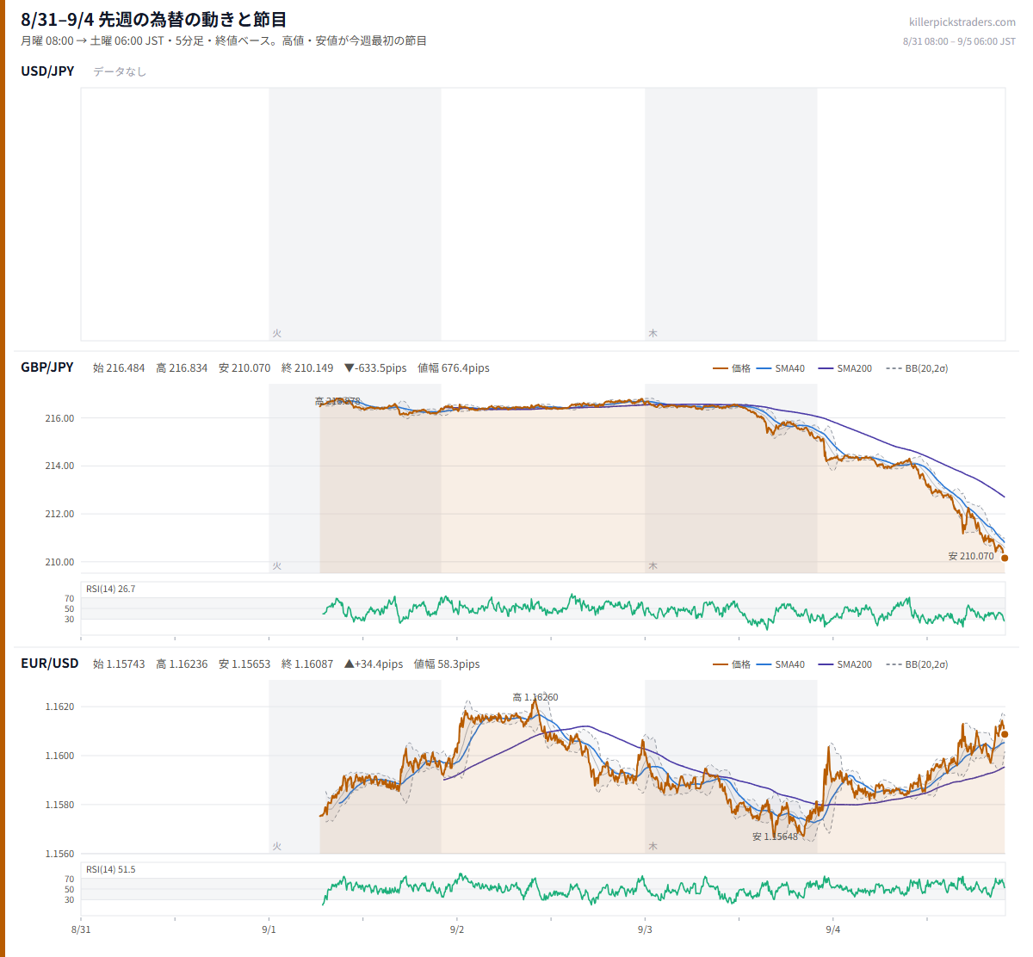Click the GBP/JPY pair heading
Viewport: 1033px width, 957px height.
pos(47,367)
